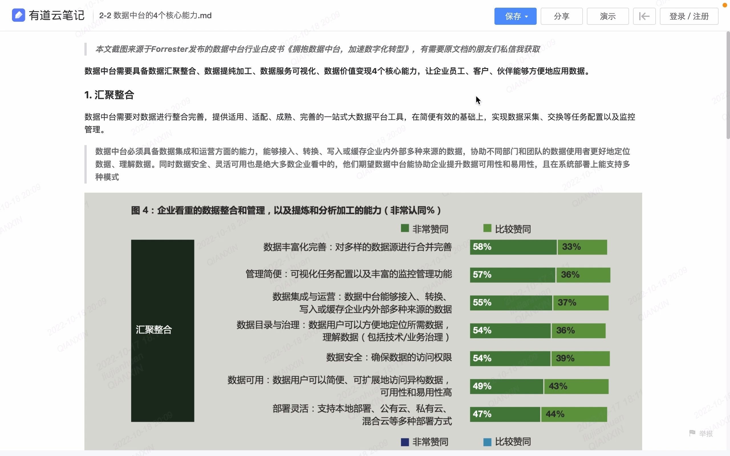Click the 37% bar segment
The width and height of the screenshot is (730, 456).
coord(581,303)
